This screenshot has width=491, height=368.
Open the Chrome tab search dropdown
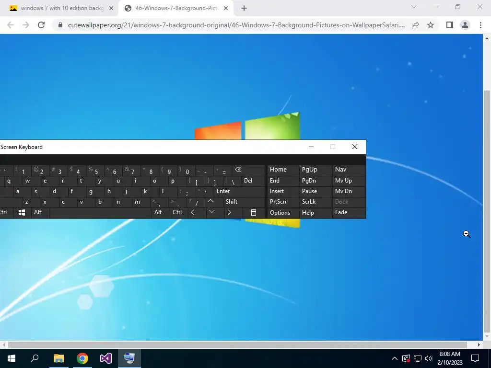click(414, 7)
